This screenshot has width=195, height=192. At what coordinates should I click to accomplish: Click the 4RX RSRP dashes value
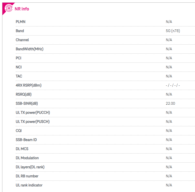(x=173, y=85)
